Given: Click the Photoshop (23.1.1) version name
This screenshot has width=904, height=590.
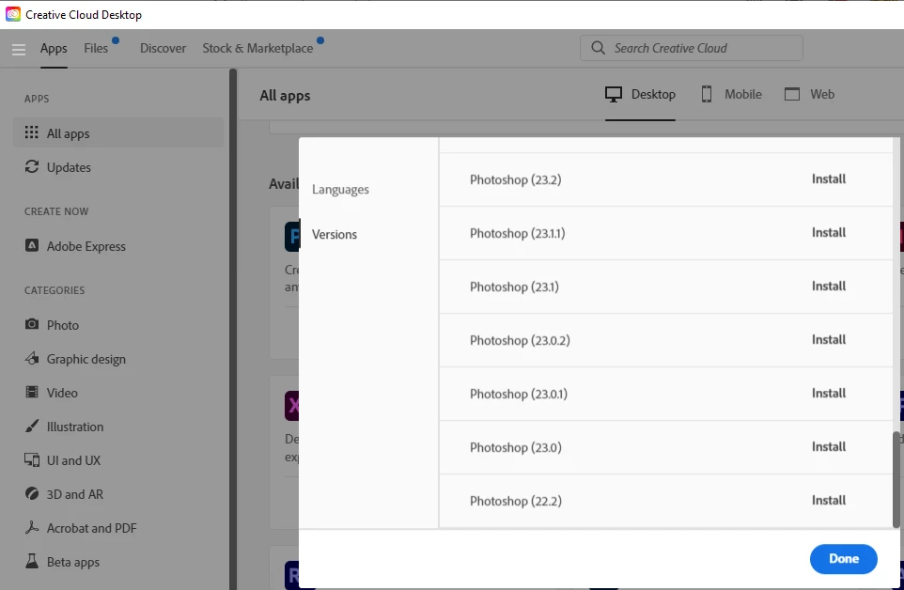Looking at the screenshot, I should [x=517, y=233].
